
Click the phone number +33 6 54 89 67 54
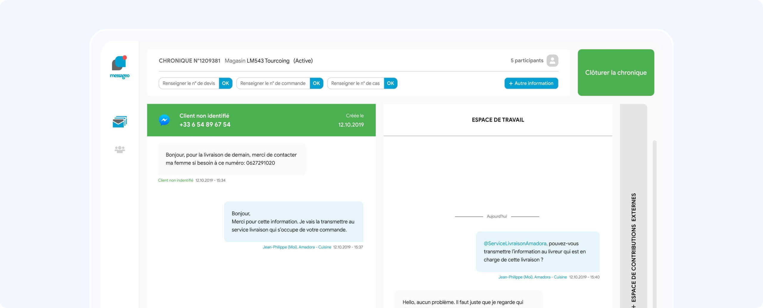click(x=205, y=125)
